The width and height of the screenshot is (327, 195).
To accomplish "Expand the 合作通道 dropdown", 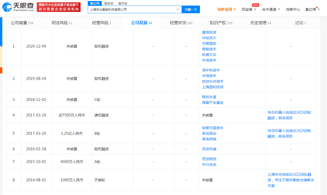I will (x=271, y=9).
